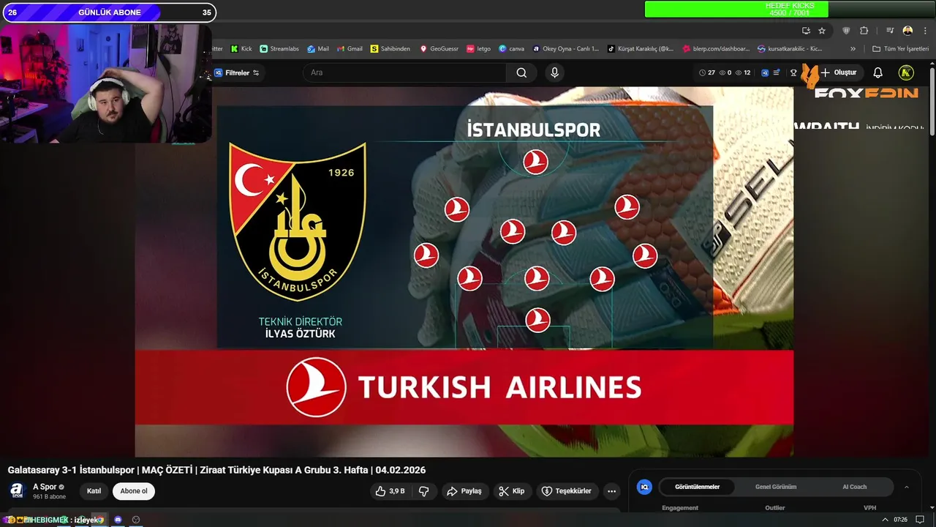Open the Windows notification center icon

coord(920,520)
